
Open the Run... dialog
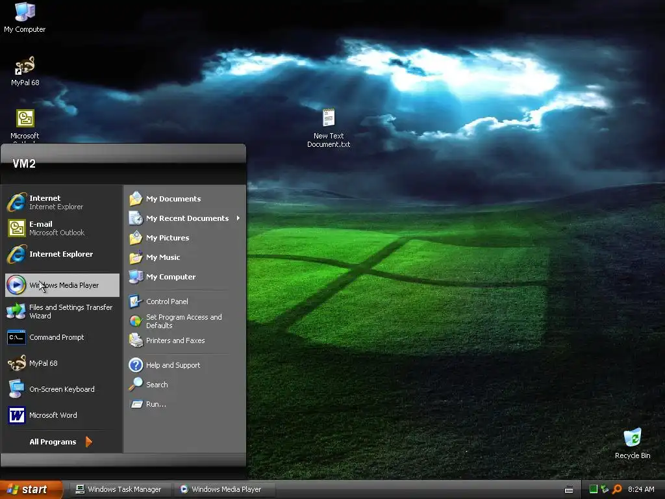pos(185,404)
